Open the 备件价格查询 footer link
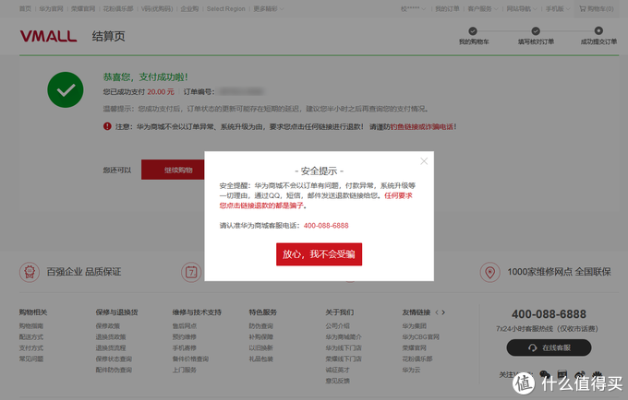Image resolution: width=628 pixels, height=400 pixels. tap(190, 359)
